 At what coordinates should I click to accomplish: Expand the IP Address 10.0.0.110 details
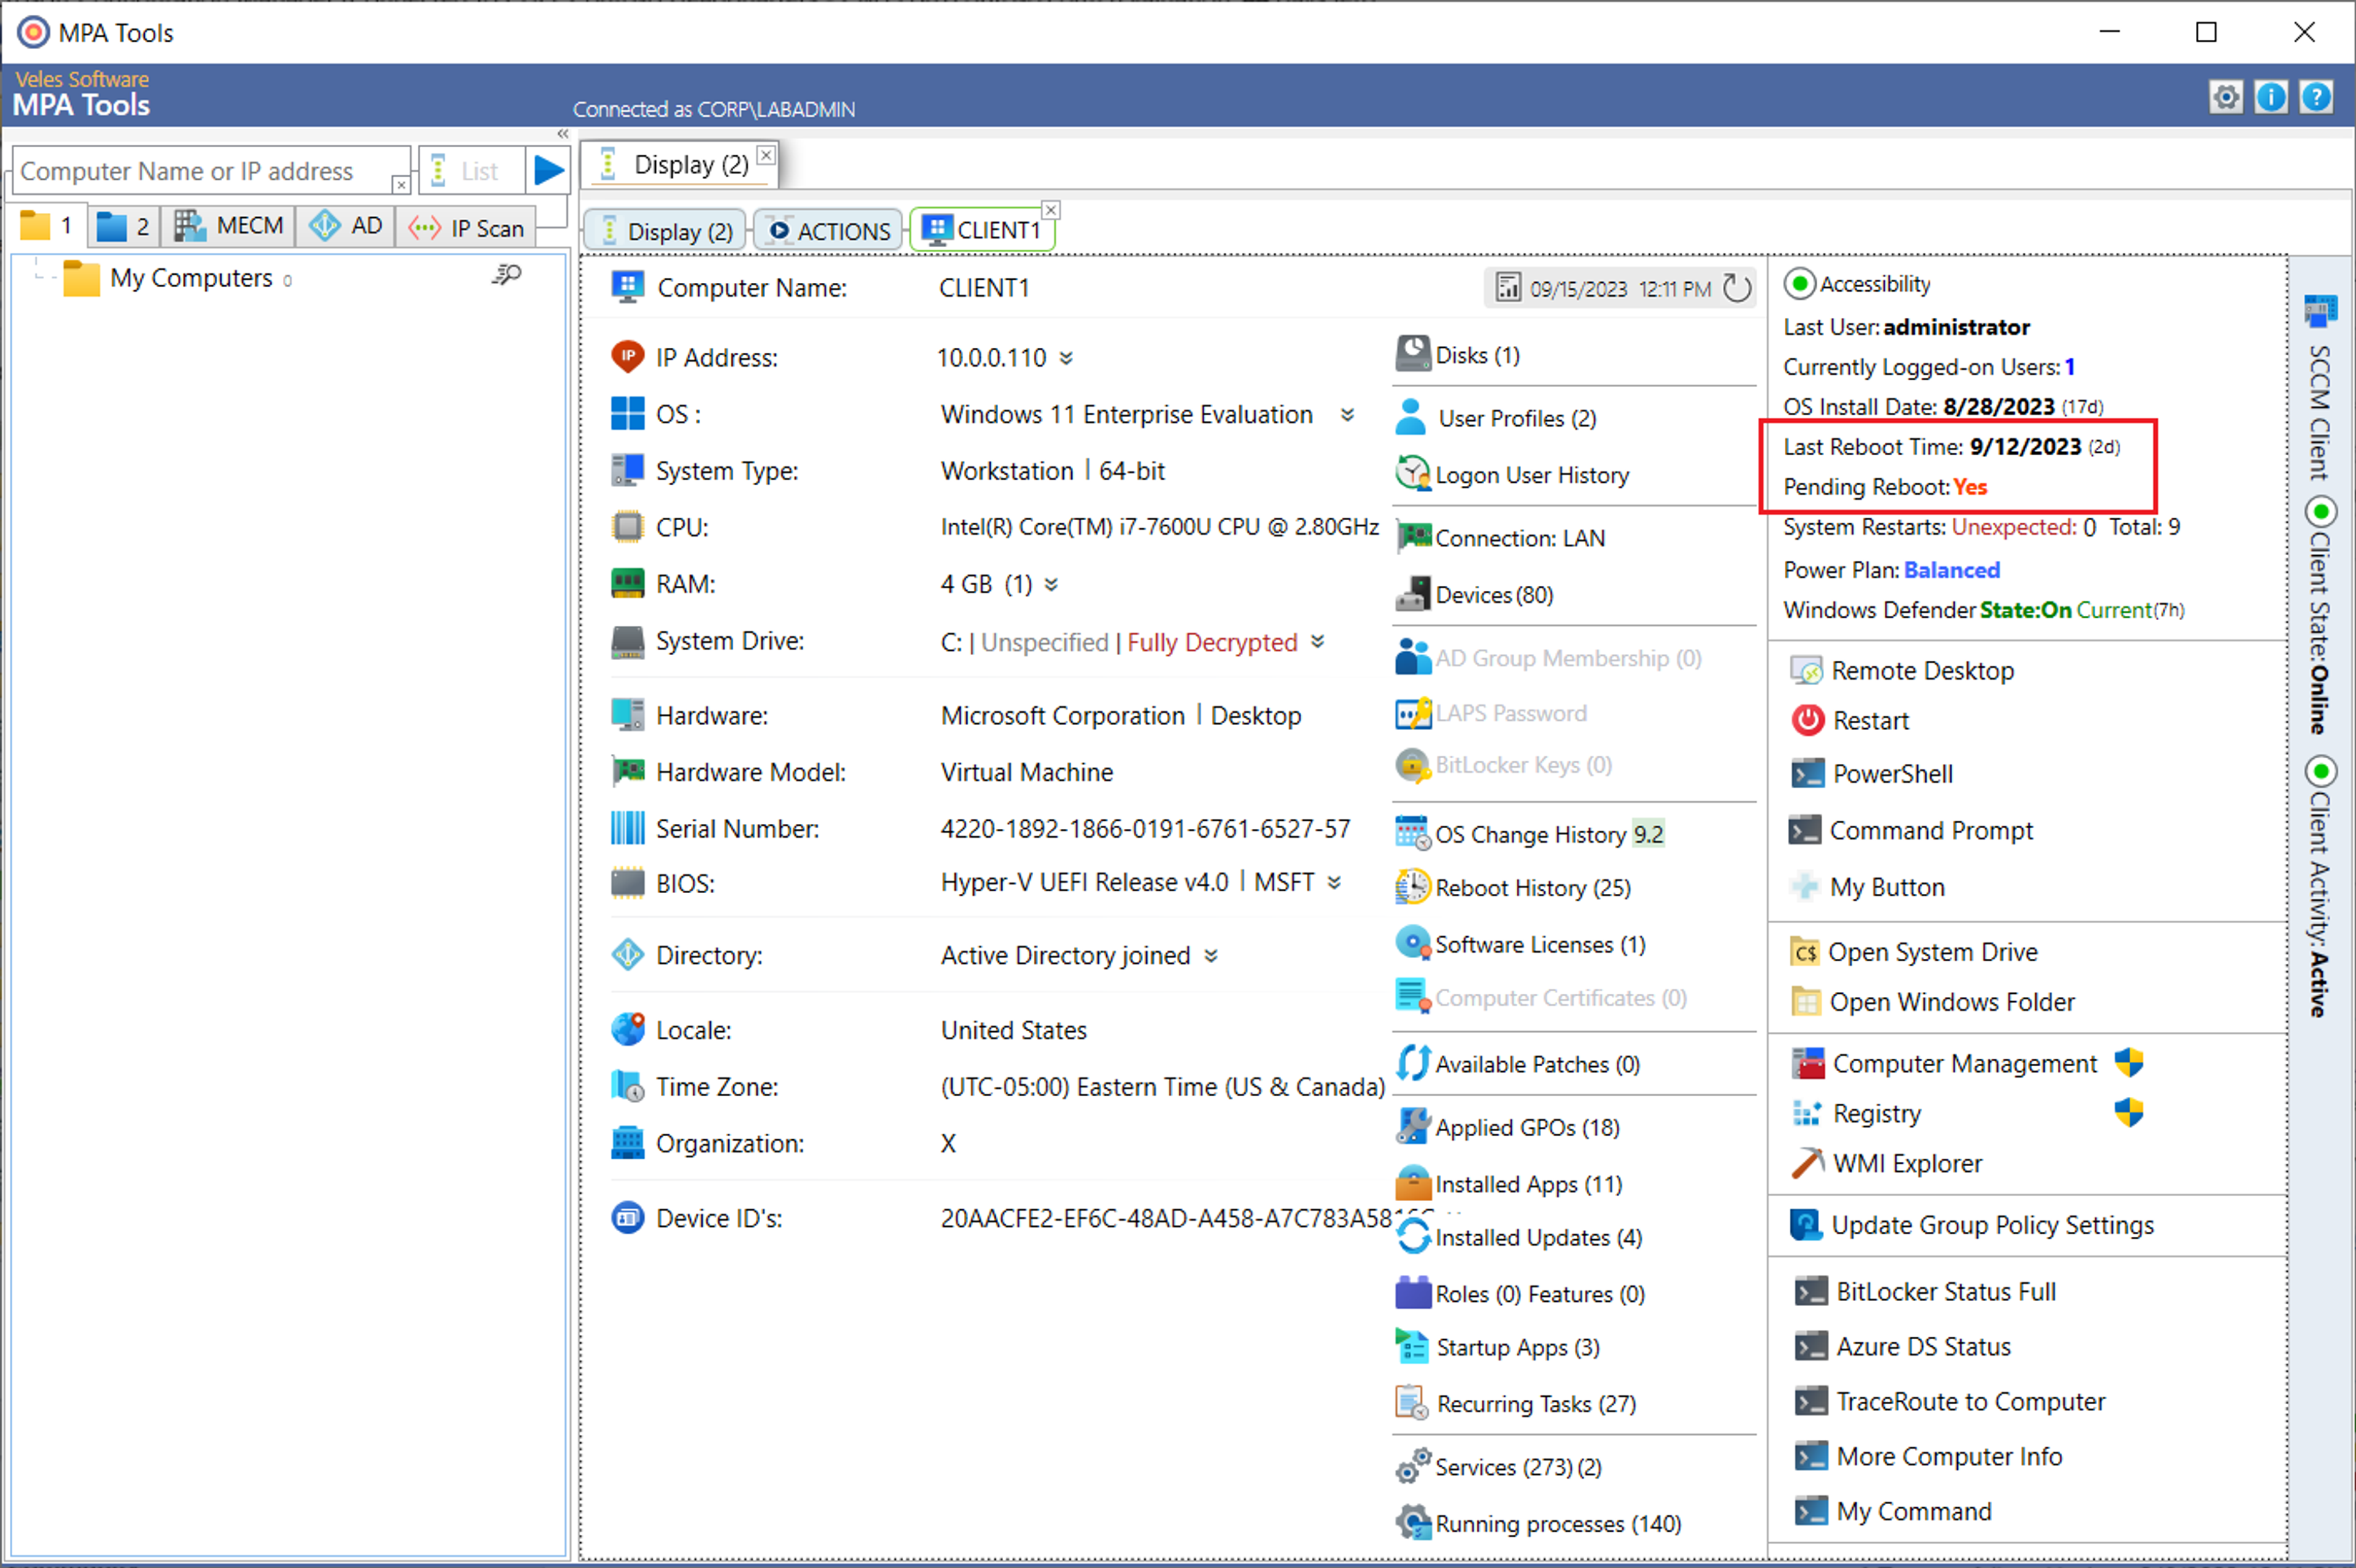pos(1066,358)
